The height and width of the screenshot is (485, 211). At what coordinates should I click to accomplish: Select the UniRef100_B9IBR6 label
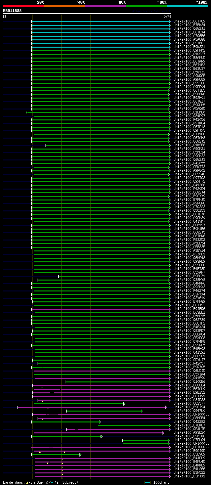coord(189,309)
